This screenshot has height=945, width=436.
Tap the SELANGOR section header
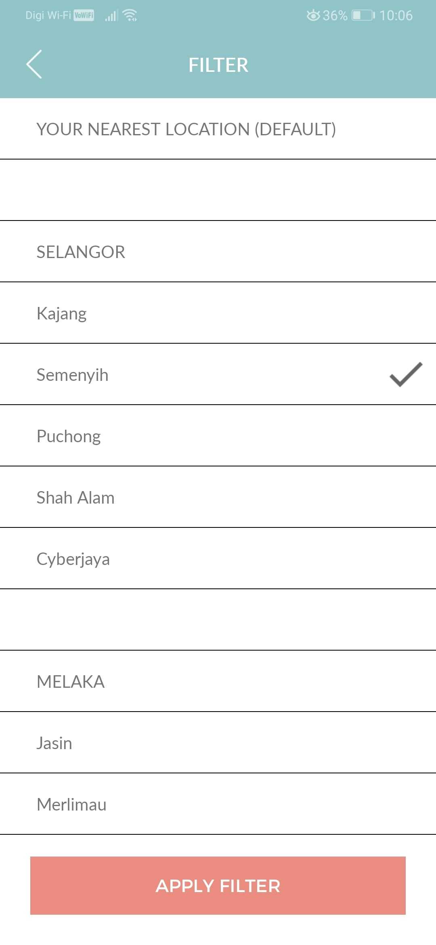pos(81,252)
